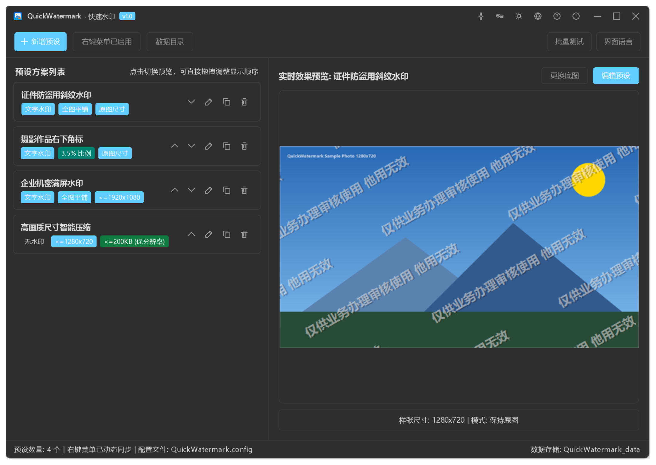The image size is (656, 465).
Task: Click the globe language icon
Action: (538, 16)
